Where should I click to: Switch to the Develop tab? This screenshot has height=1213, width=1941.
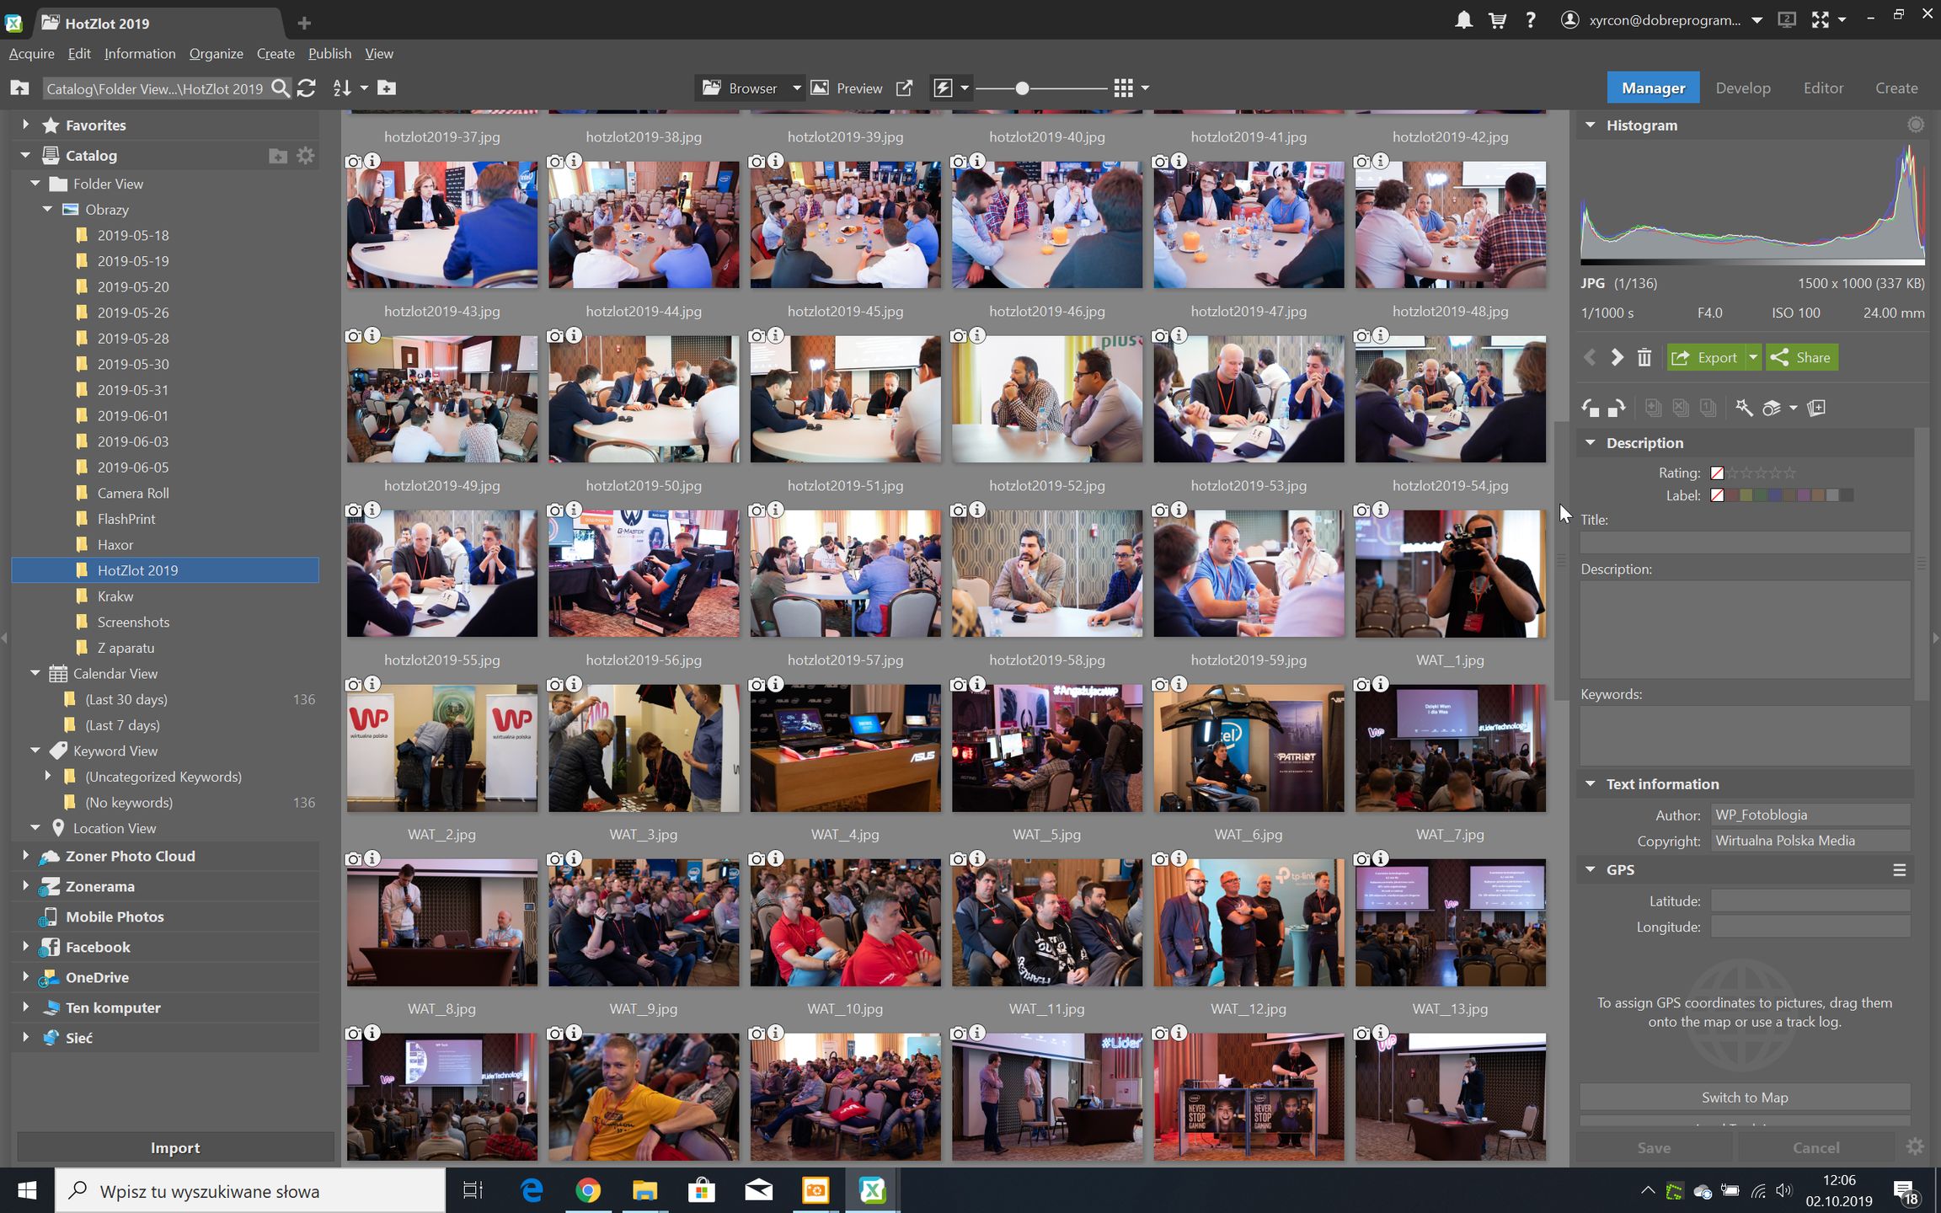1743,88
